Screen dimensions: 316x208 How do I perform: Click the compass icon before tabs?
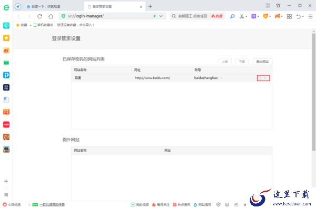(x=18, y=6)
